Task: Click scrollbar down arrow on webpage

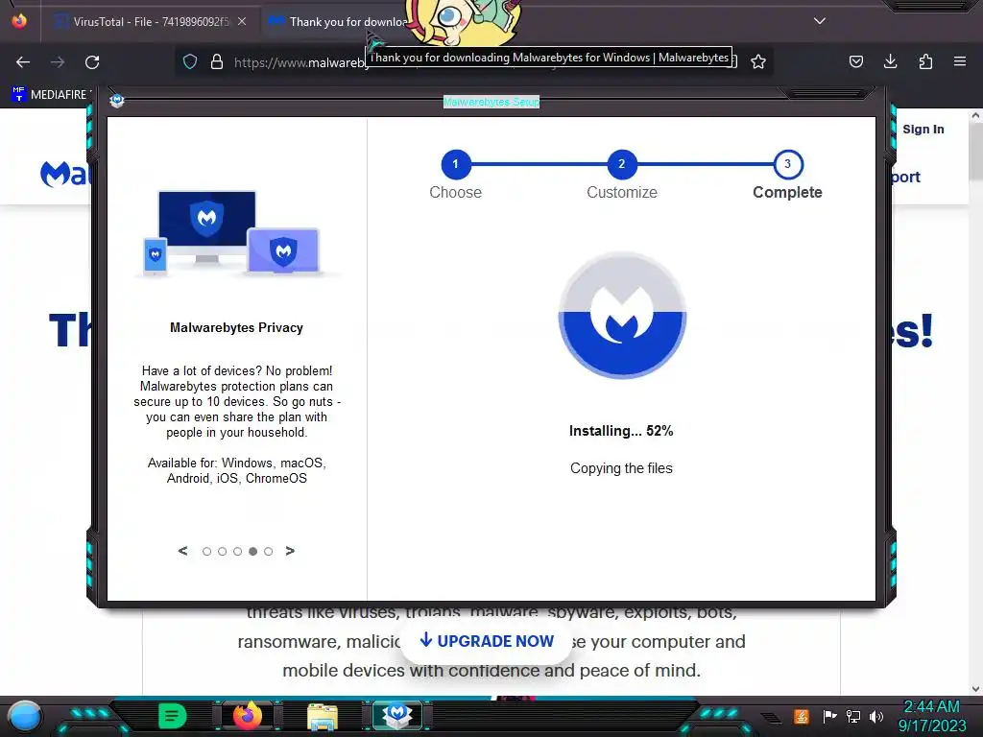Action: [x=975, y=689]
